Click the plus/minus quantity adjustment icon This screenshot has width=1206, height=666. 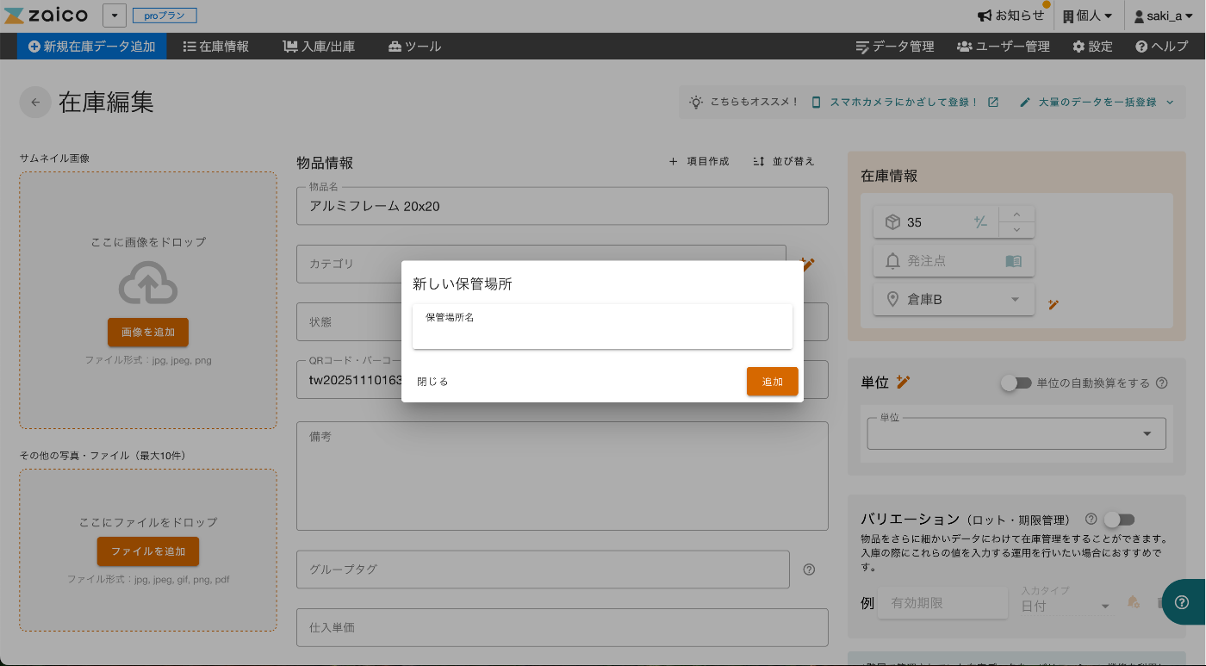tap(980, 221)
